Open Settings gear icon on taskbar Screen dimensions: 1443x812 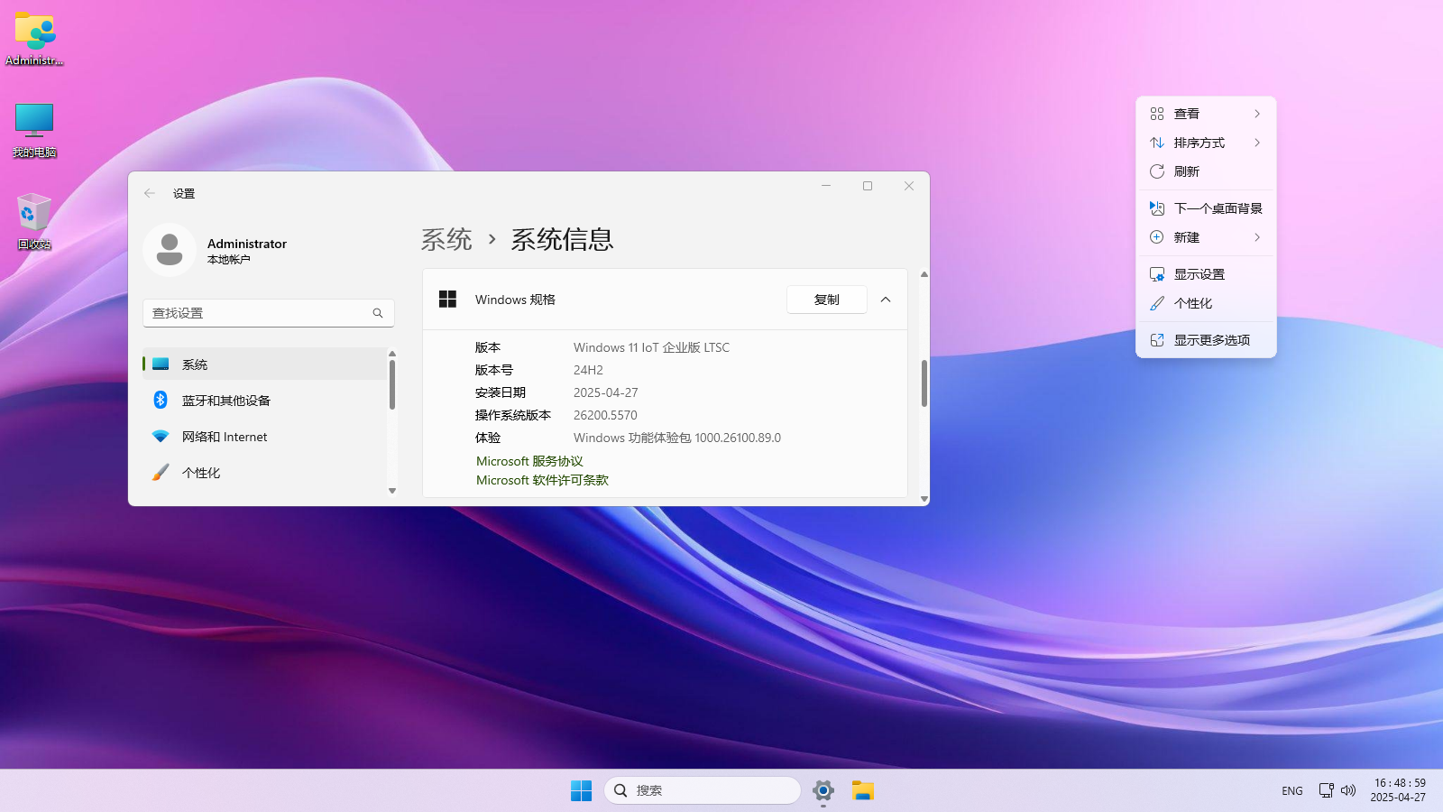(823, 790)
